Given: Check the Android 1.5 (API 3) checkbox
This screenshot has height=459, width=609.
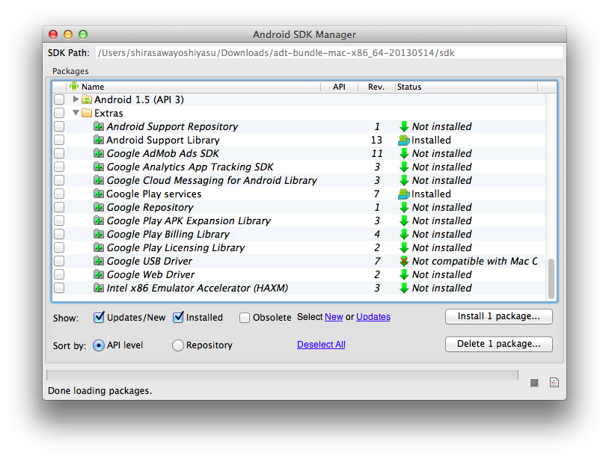Looking at the screenshot, I should (x=59, y=99).
